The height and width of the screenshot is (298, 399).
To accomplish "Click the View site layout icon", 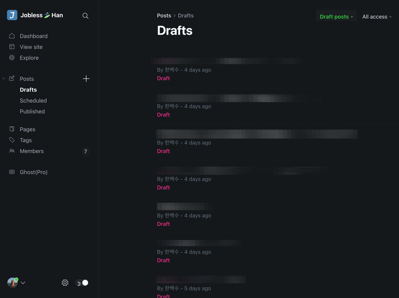I will [12, 47].
